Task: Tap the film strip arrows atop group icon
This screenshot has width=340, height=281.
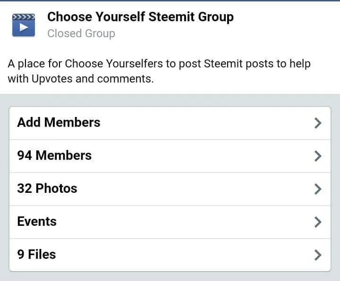Action: coord(24,17)
